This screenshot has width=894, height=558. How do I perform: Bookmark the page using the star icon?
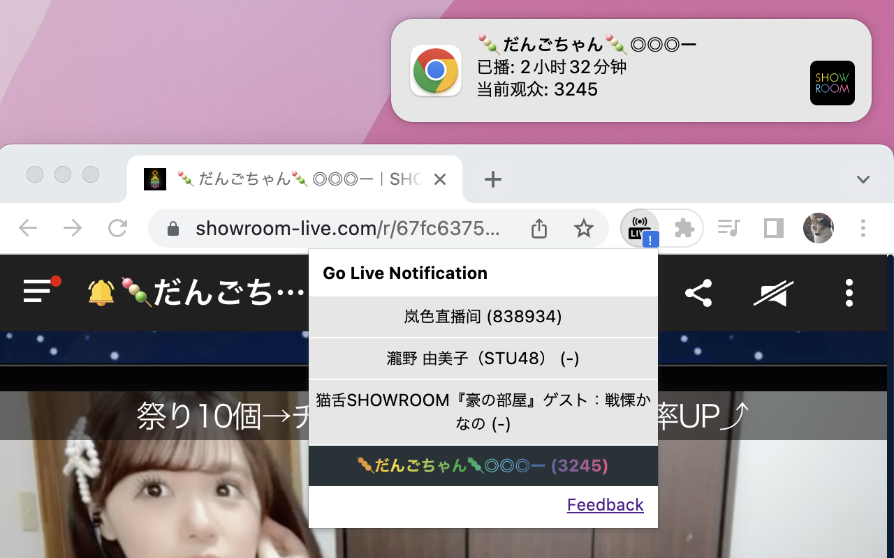[583, 228]
